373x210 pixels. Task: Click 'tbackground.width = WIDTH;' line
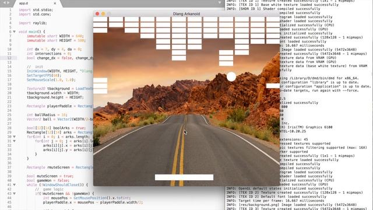point(53,93)
